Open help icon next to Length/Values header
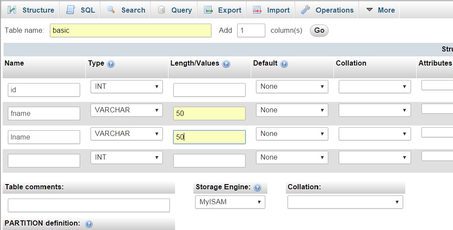The width and height of the screenshot is (453, 230). point(226,64)
